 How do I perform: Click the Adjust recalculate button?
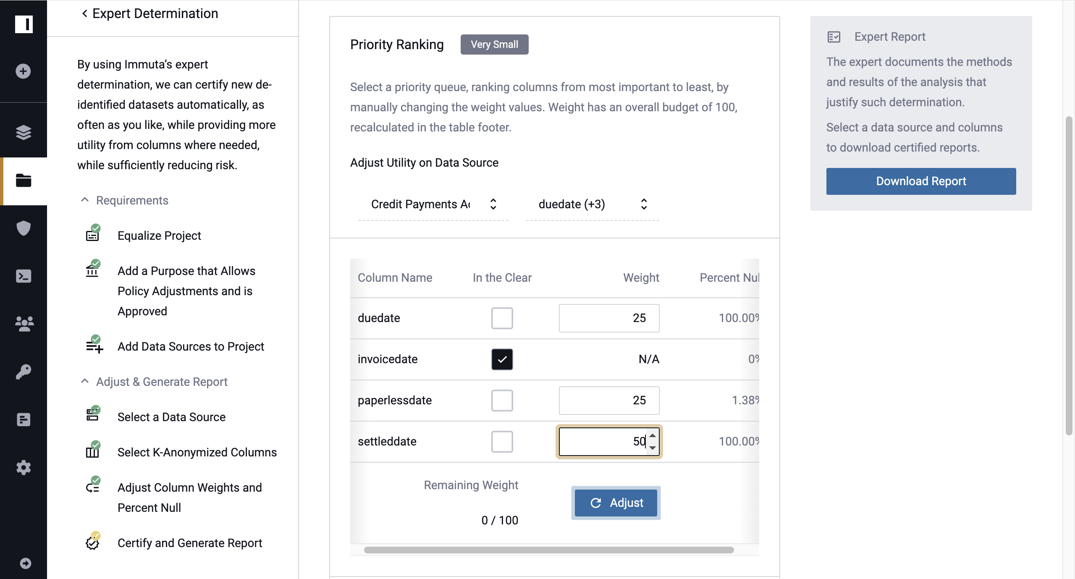(615, 502)
